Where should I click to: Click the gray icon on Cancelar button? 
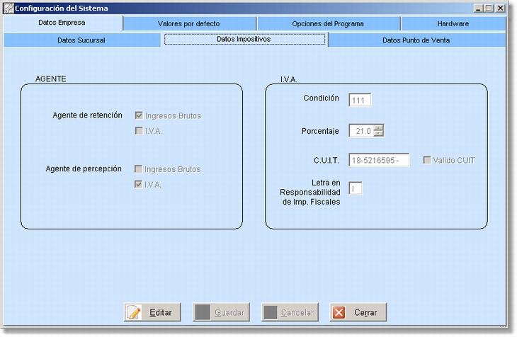coord(270,312)
